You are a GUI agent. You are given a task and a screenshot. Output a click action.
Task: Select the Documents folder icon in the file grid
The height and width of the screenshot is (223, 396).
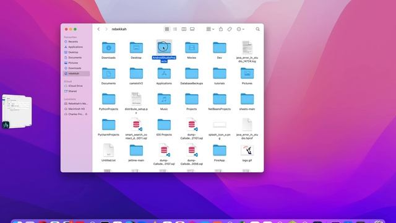(109, 73)
